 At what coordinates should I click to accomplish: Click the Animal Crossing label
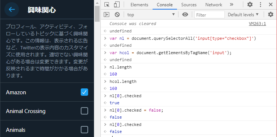click(x=26, y=111)
